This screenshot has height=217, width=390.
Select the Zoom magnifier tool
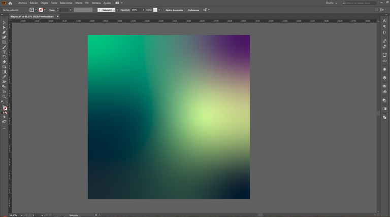(x=4, y=97)
